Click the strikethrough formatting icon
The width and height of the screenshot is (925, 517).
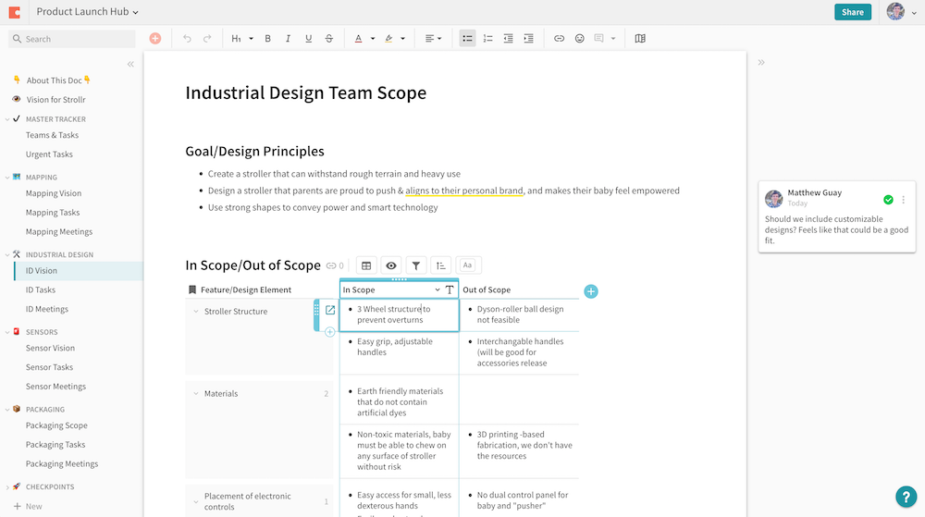click(329, 39)
